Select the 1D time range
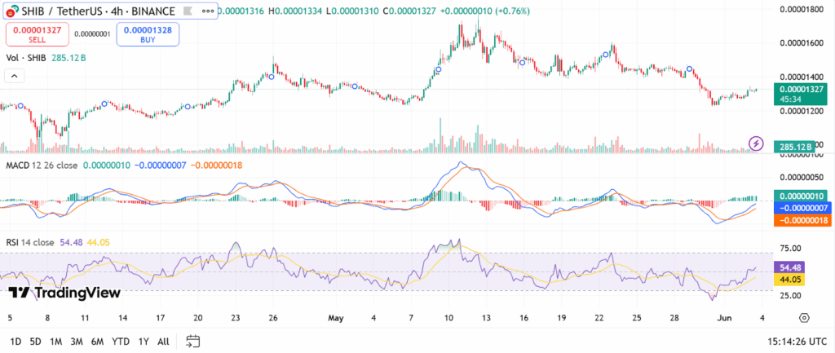 16,342
